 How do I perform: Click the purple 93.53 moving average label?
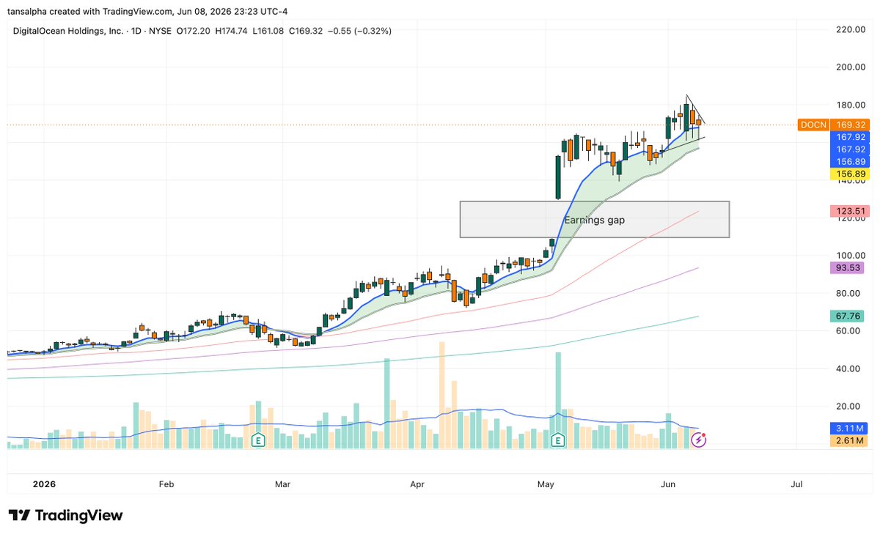(x=848, y=267)
